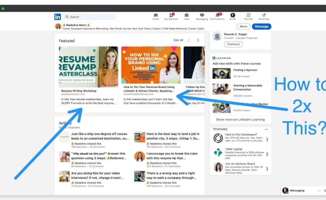Open 'Just like a ship one degree' post
The width and height of the screenshot is (326, 200).
[x=100, y=136]
